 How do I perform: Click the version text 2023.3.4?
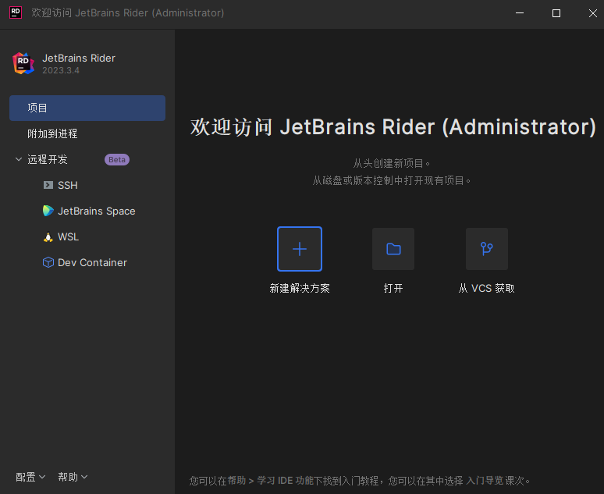[61, 70]
